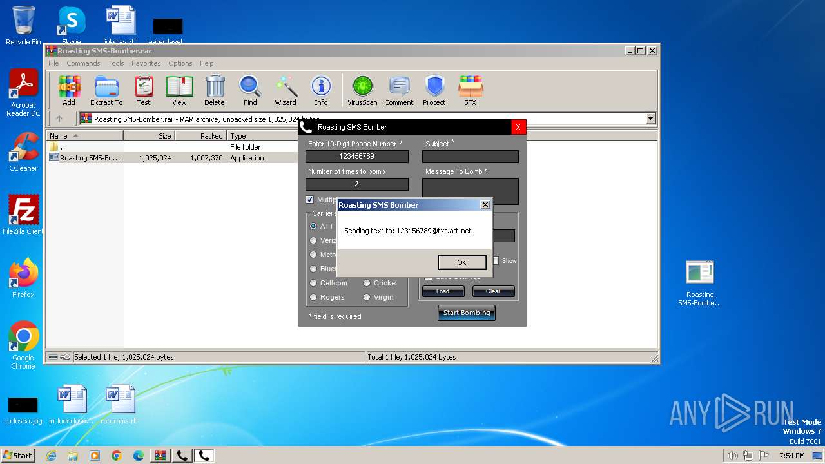Select the Rogers carrier radio button
The width and height of the screenshot is (825, 464).
(x=313, y=297)
